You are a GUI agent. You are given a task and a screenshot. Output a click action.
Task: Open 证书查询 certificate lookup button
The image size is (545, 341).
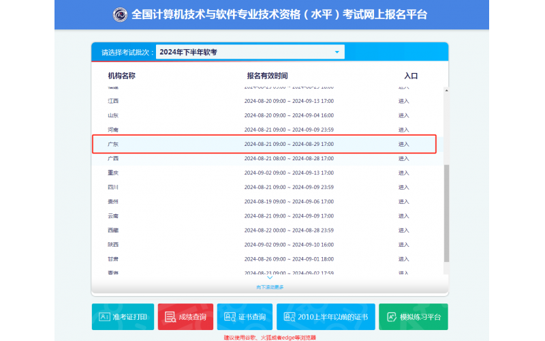click(245, 316)
